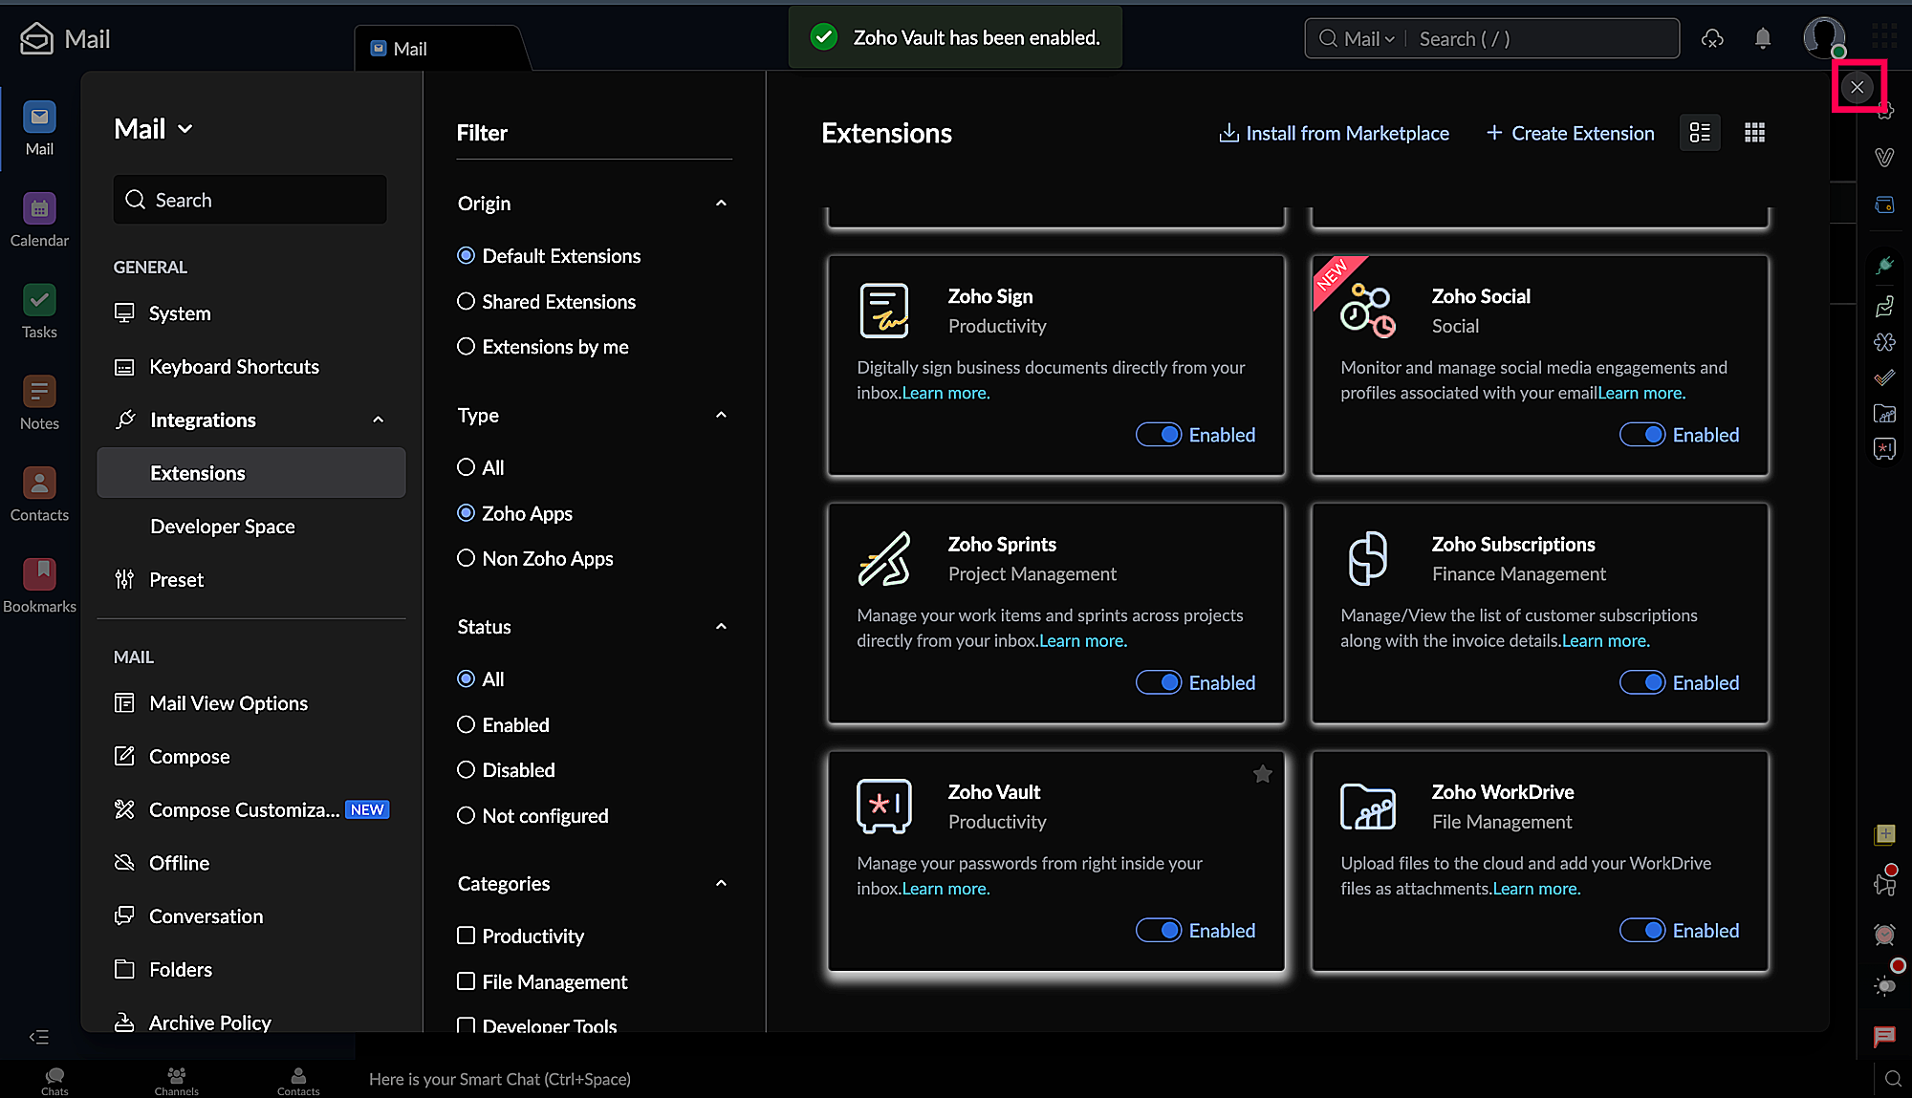Click Create Extension
The image size is (1912, 1098).
(x=1570, y=133)
